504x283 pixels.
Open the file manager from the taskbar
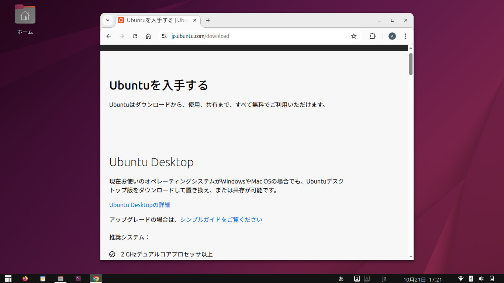[x=60, y=278]
